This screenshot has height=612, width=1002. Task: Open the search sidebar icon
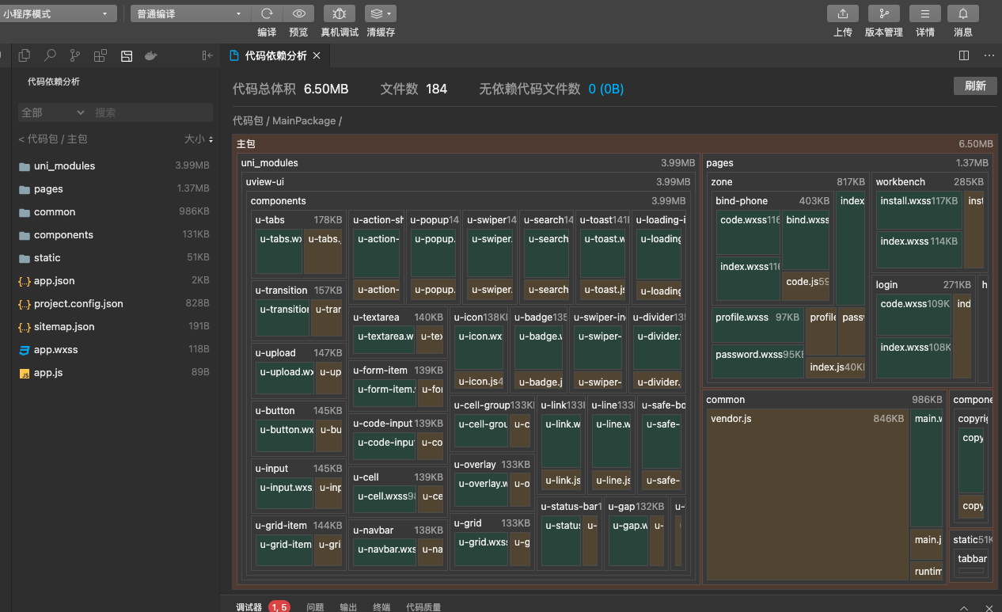coord(50,55)
